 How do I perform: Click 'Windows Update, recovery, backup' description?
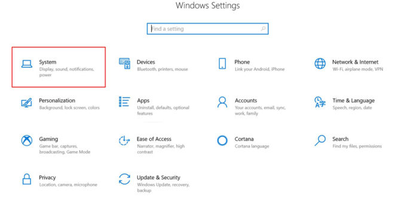click(163, 188)
